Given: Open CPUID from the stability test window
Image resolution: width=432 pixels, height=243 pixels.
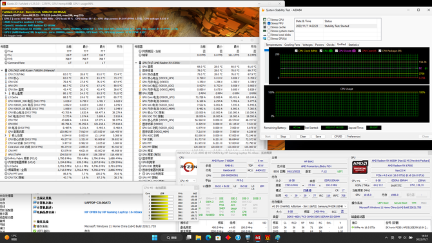Looking at the screenshot, I should [338, 137].
